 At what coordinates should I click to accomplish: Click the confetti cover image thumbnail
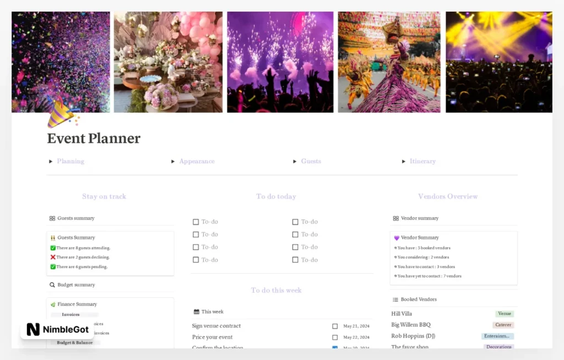[x=61, y=62]
